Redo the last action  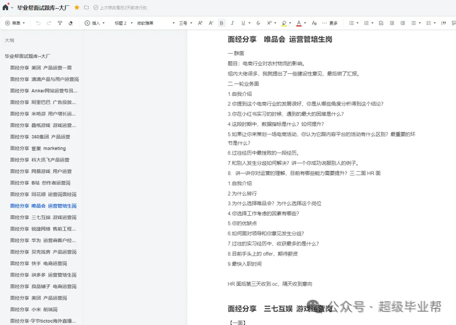(49, 23)
